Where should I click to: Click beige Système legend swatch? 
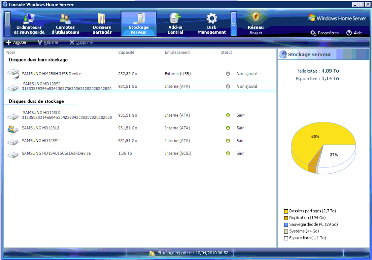[x=286, y=231]
